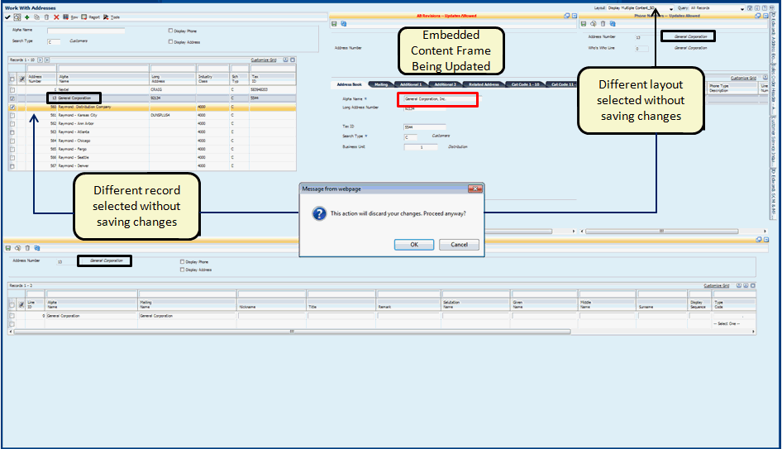Enable Display Address checkbox in bottom frame
The width and height of the screenshot is (782, 449).
coord(182,270)
